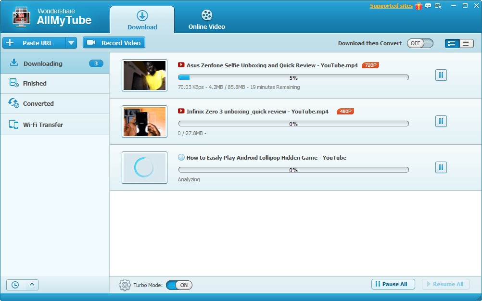
Task: Turn off Turbo Mode switch
Action: (x=179, y=285)
